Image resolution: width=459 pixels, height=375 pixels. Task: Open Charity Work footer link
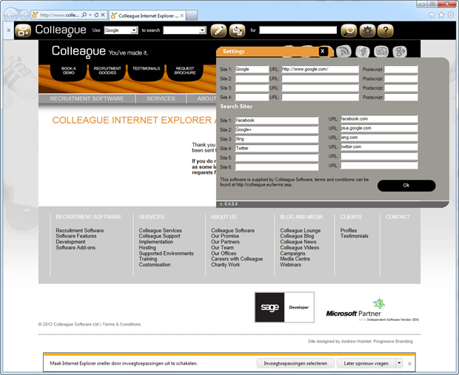pyautogui.click(x=225, y=265)
